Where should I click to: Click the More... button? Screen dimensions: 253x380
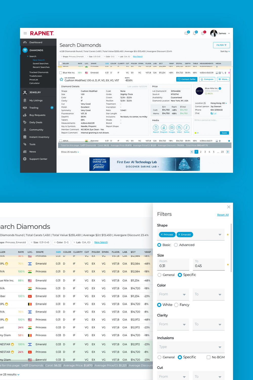point(223,79)
